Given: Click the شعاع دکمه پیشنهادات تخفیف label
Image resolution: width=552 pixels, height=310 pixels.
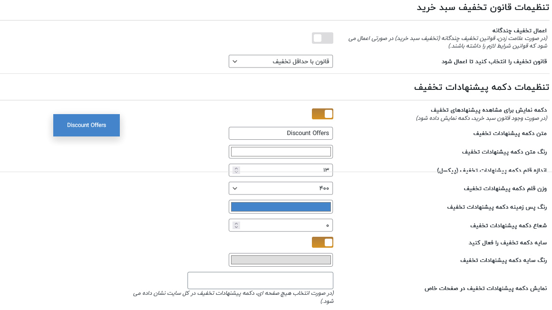Looking at the screenshot, I should [508, 225].
